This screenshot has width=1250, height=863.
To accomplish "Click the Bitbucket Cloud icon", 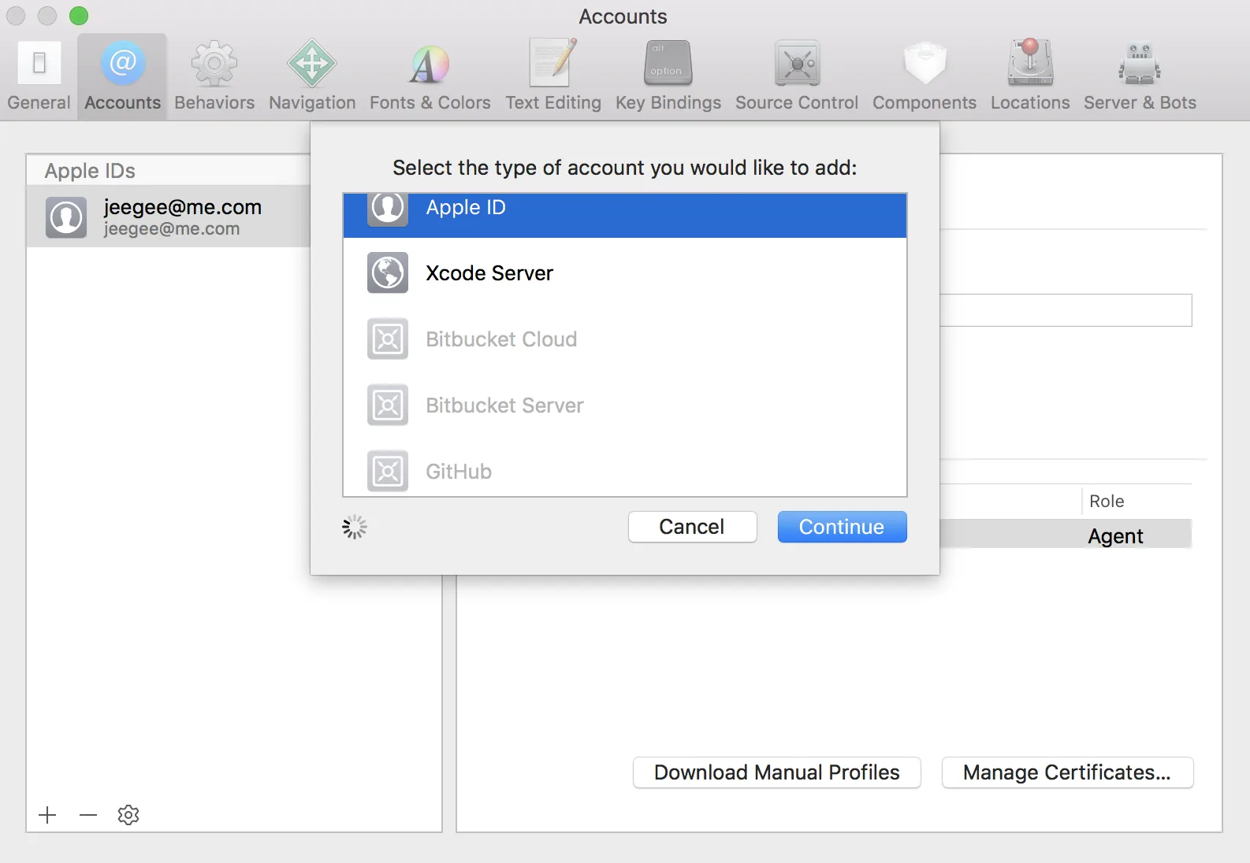I will click(388, 339).
